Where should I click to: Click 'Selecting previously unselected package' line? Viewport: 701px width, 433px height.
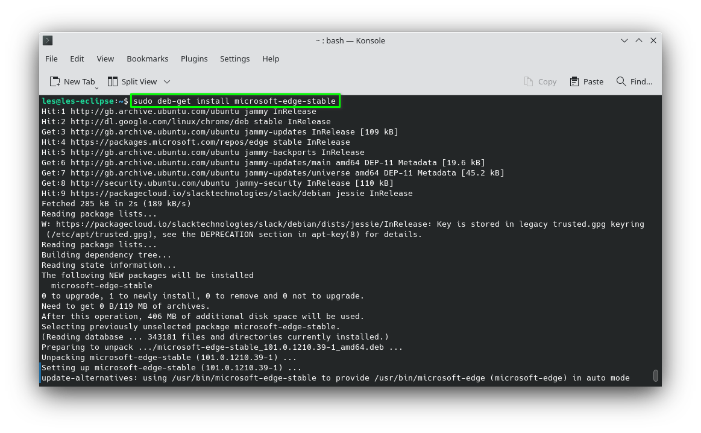191,327
